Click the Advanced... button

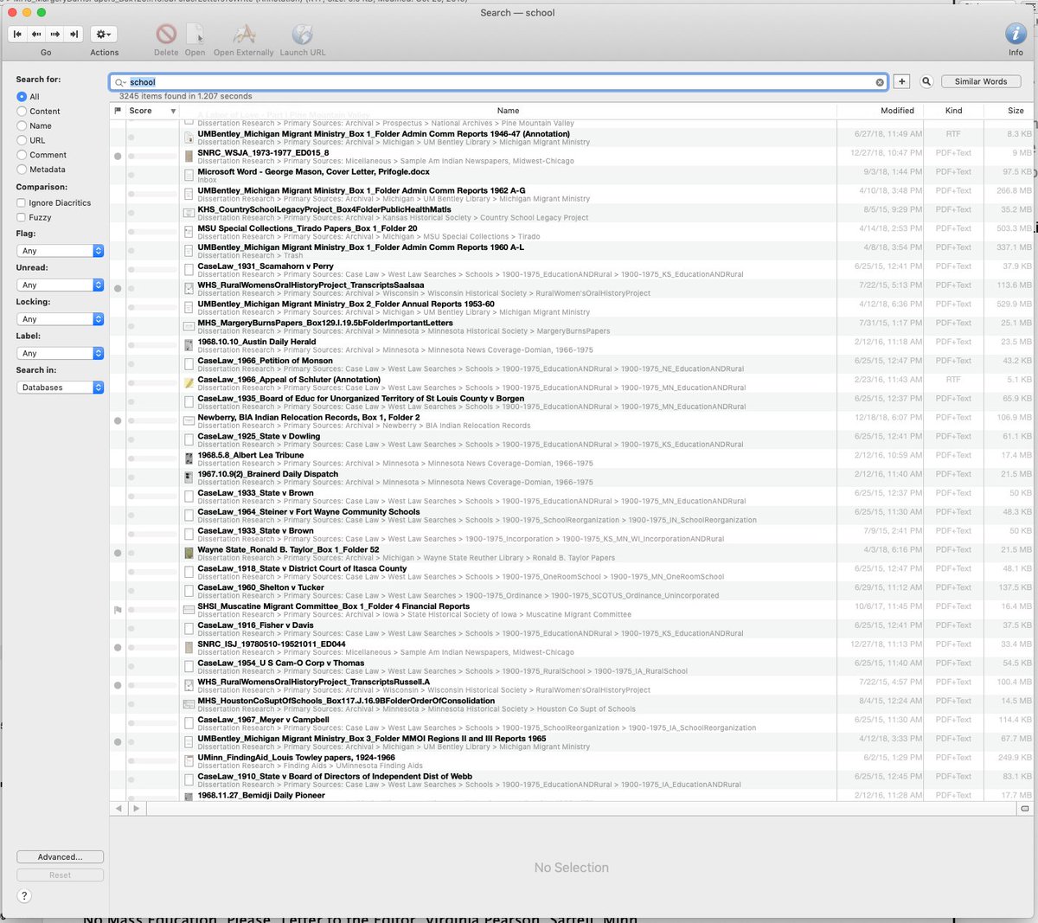click(61, 857)
